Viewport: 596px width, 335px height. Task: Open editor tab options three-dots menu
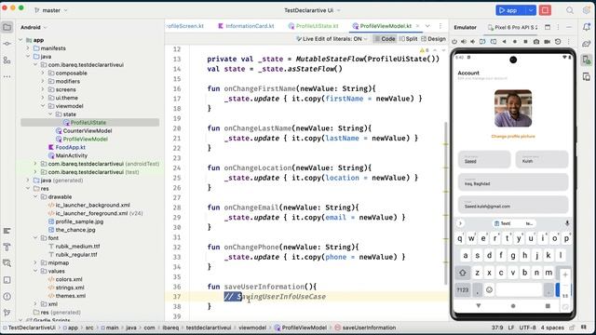pos(440,26)
